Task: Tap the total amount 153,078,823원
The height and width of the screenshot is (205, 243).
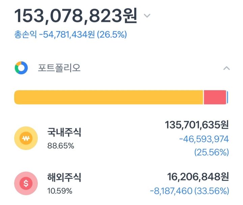Action: (76, 16)
